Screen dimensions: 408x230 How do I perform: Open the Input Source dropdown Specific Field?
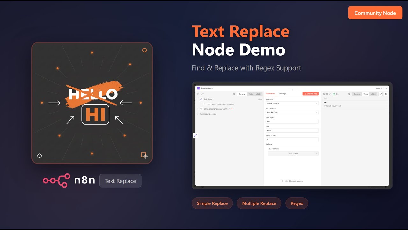[292, 112]
